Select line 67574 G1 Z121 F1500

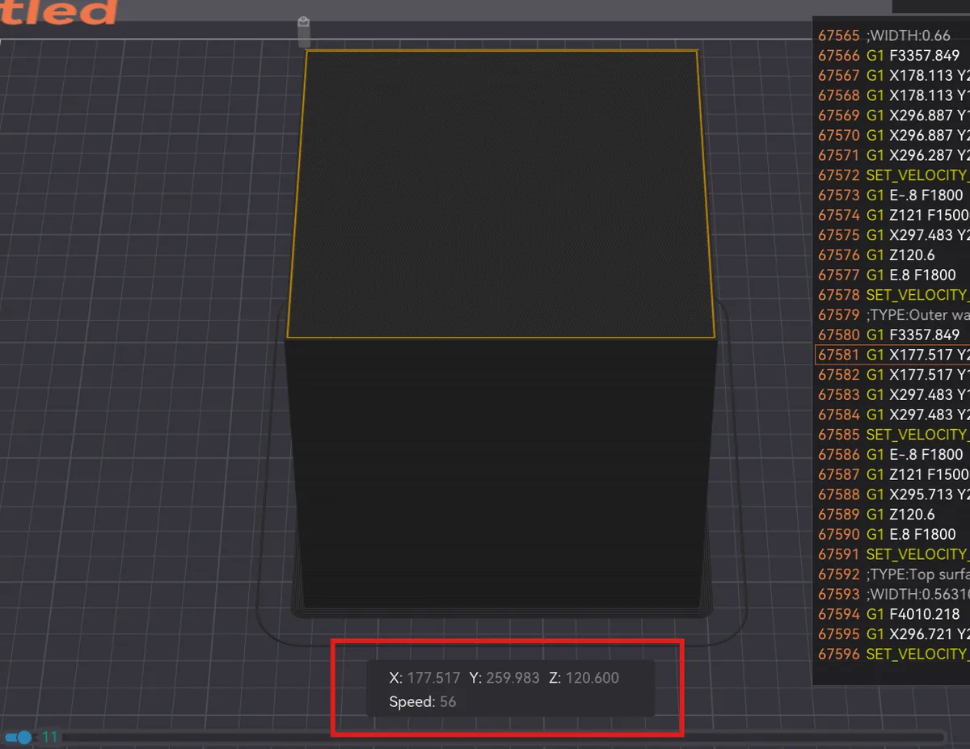pos(892,215)
